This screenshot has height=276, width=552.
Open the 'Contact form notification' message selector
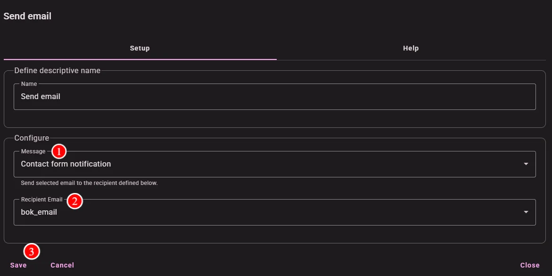275,164
